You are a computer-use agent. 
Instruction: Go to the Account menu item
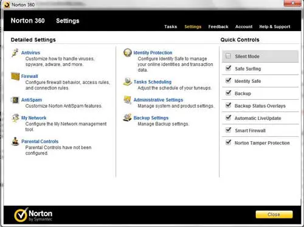[244, 27]
